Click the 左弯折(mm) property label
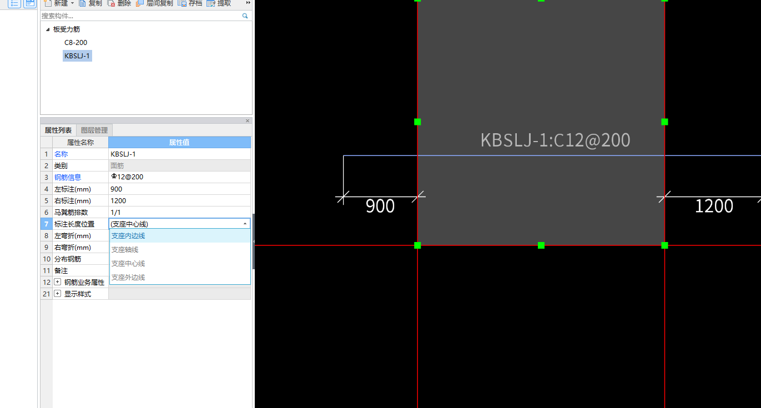This screenshot has height=408, width=761. point(73,236)
